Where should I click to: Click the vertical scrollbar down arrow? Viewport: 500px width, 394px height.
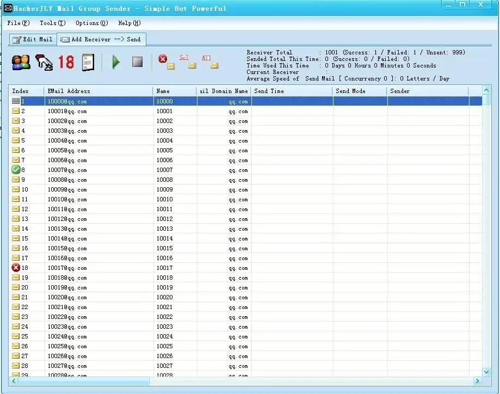pos(486,372)
